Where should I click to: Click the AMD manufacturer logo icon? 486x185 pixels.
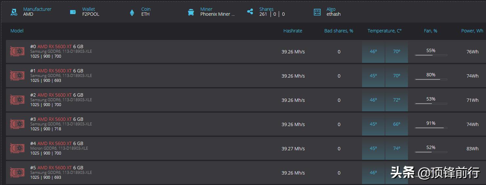click(14, 12)
